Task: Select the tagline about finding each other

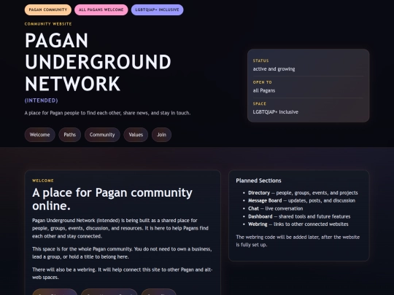Action: coord(107,113)
